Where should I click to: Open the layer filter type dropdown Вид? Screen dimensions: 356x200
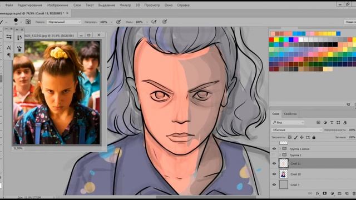point(288,122)
